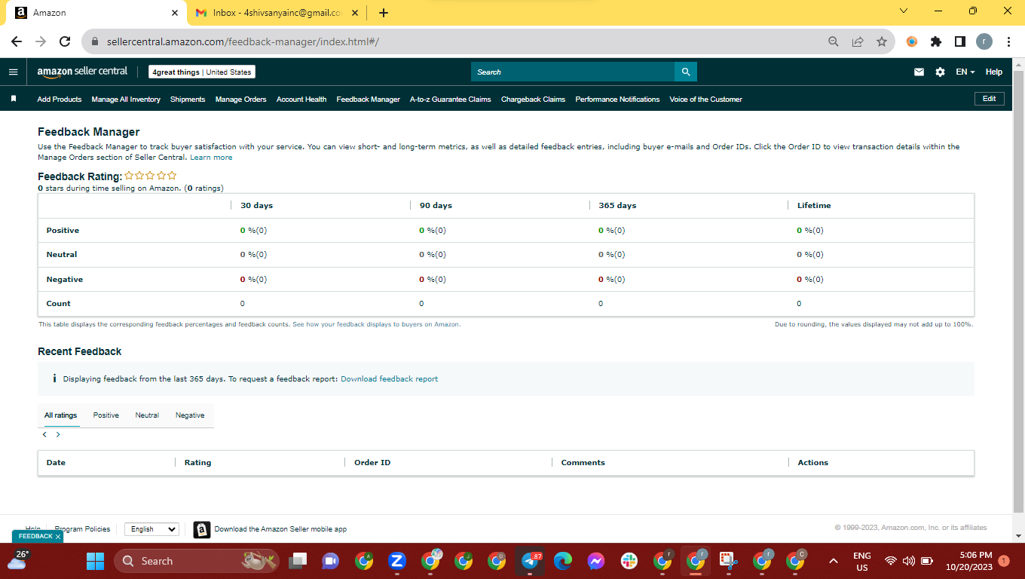
Task: Switch to the Neutral feedback tab
Action: [147, 415]
